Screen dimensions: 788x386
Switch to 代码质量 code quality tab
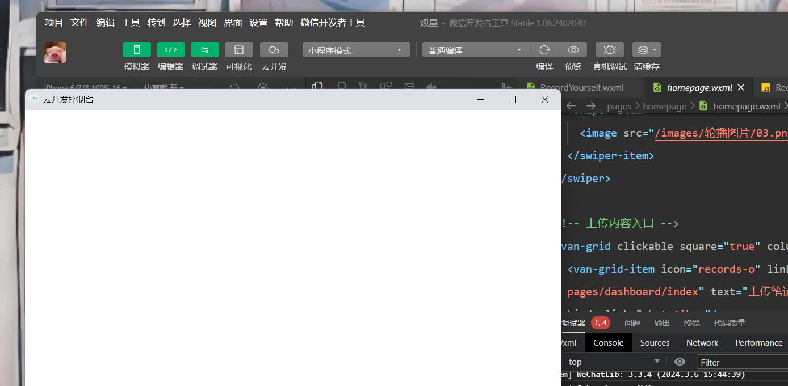tap(730, 323)
